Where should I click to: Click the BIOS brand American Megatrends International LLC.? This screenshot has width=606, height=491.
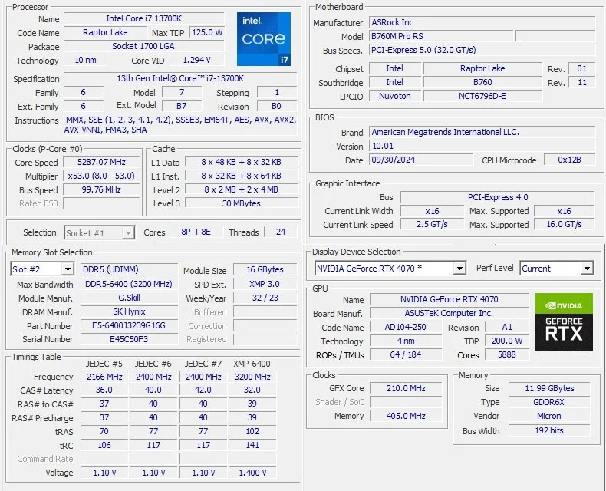pos(482,132)
